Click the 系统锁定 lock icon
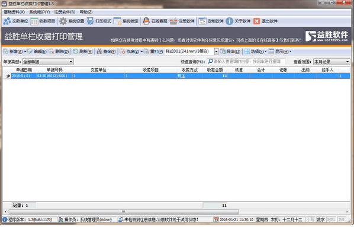This screenshot has height=227, width=354. (x=117, y=21)
